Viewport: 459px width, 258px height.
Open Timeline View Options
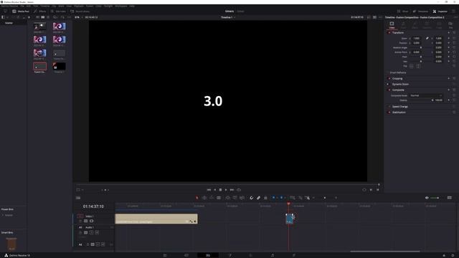click(x=78, y=198)
